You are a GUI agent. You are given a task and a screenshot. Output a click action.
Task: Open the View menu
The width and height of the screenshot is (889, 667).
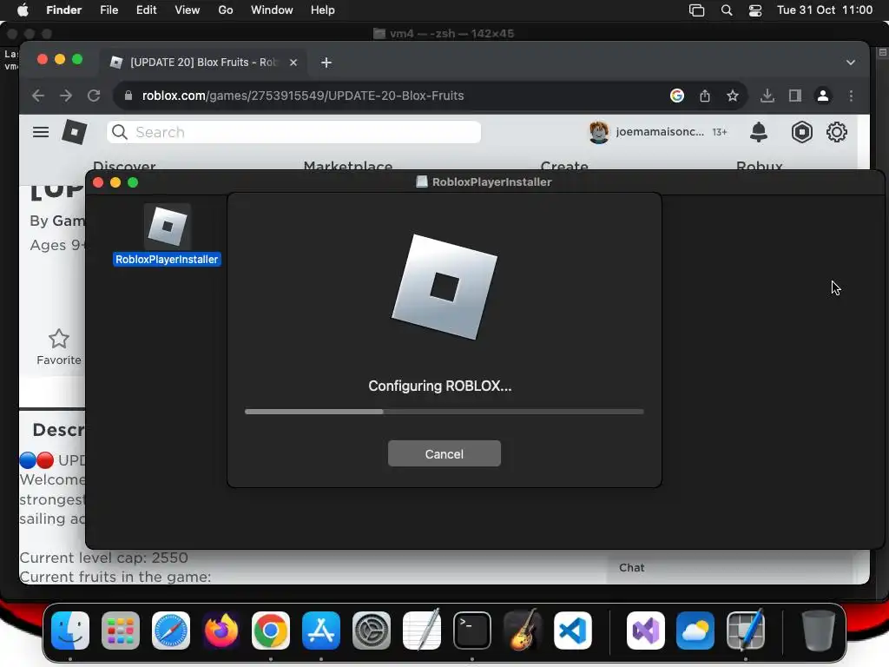click(188, 10)
